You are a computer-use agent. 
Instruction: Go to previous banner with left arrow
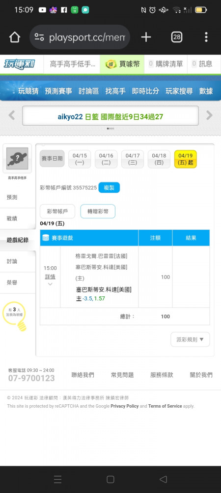(x=12, y=115)
